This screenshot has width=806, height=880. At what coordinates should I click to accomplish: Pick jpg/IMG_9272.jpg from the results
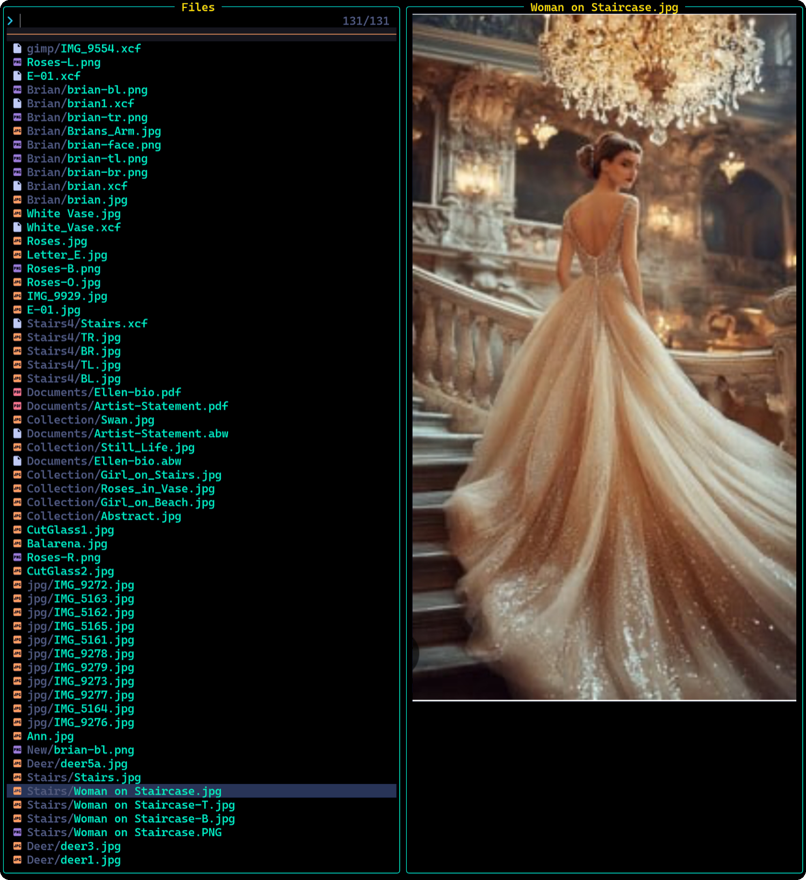pyautogui.click(x=81, y=585)
